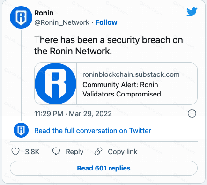Open the small Ronin avatar below thread line
Viewport: 207px width, 185px height.
coord(21,130)
